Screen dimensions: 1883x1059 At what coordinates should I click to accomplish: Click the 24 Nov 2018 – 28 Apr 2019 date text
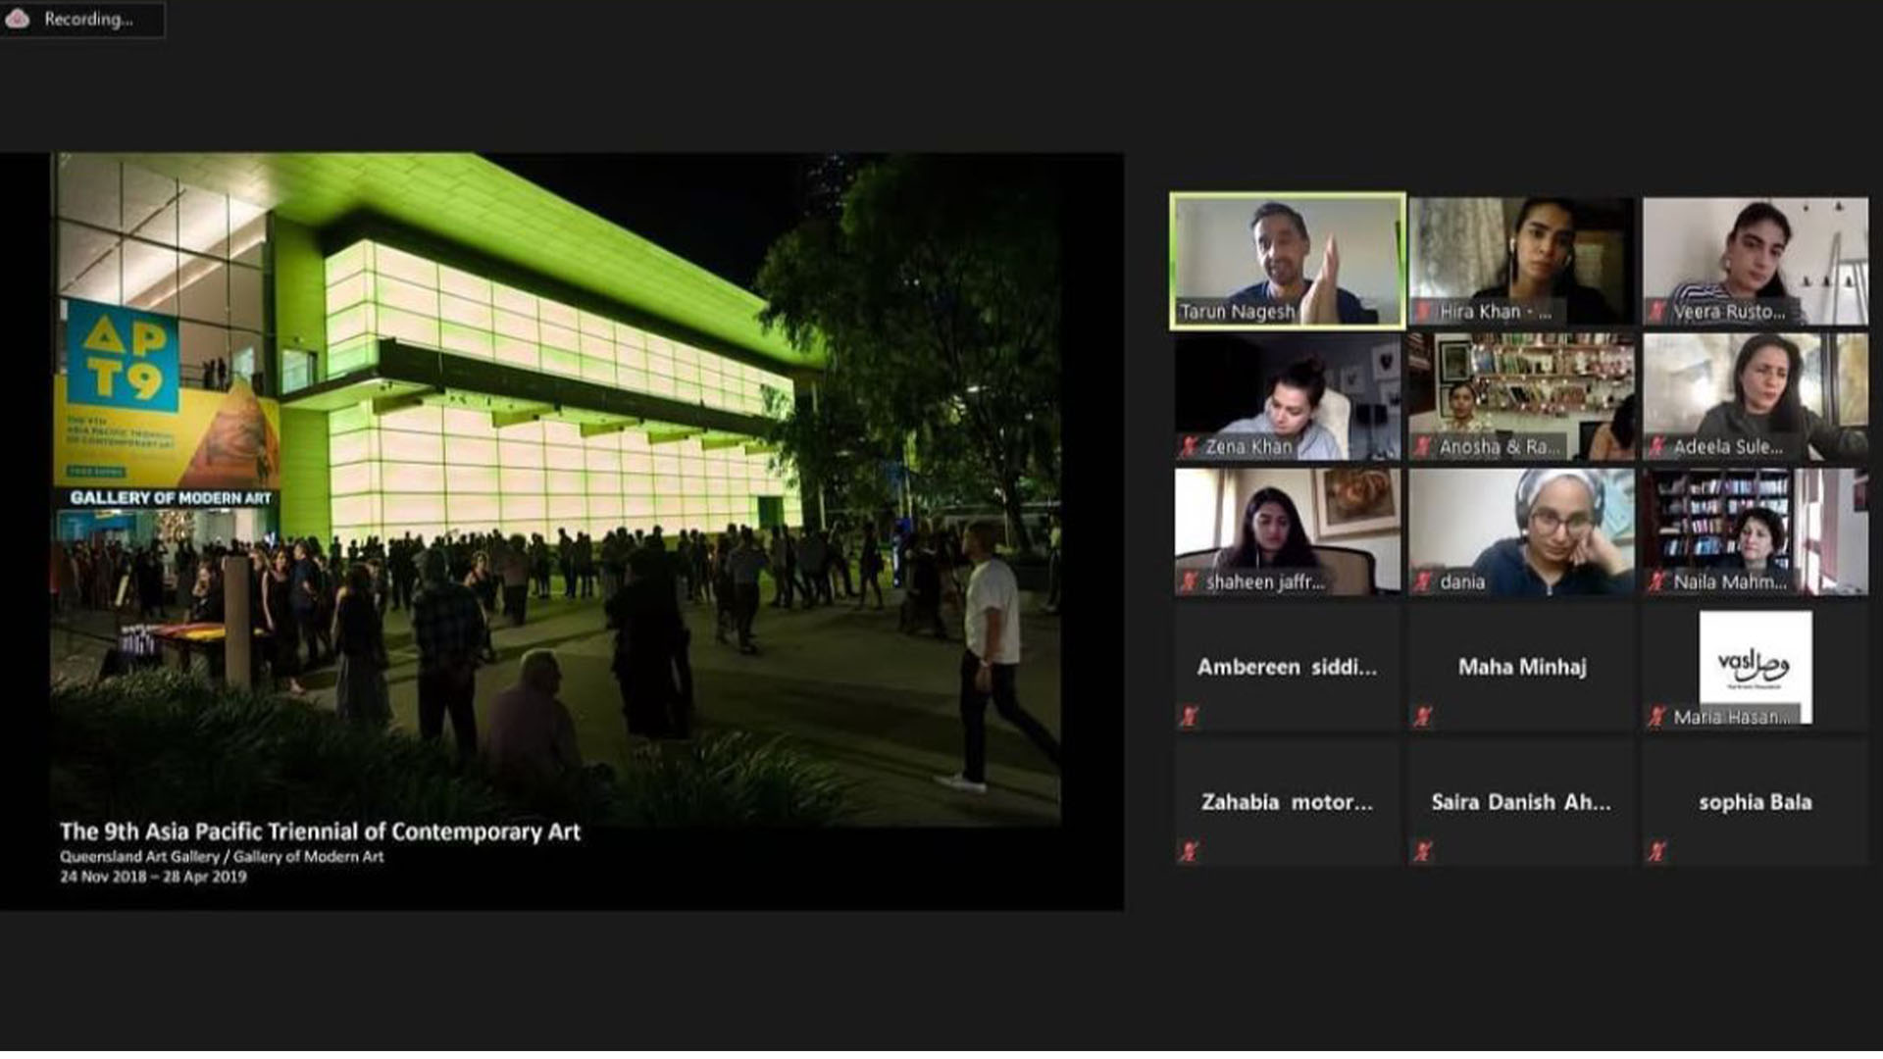tap(153, 877)
